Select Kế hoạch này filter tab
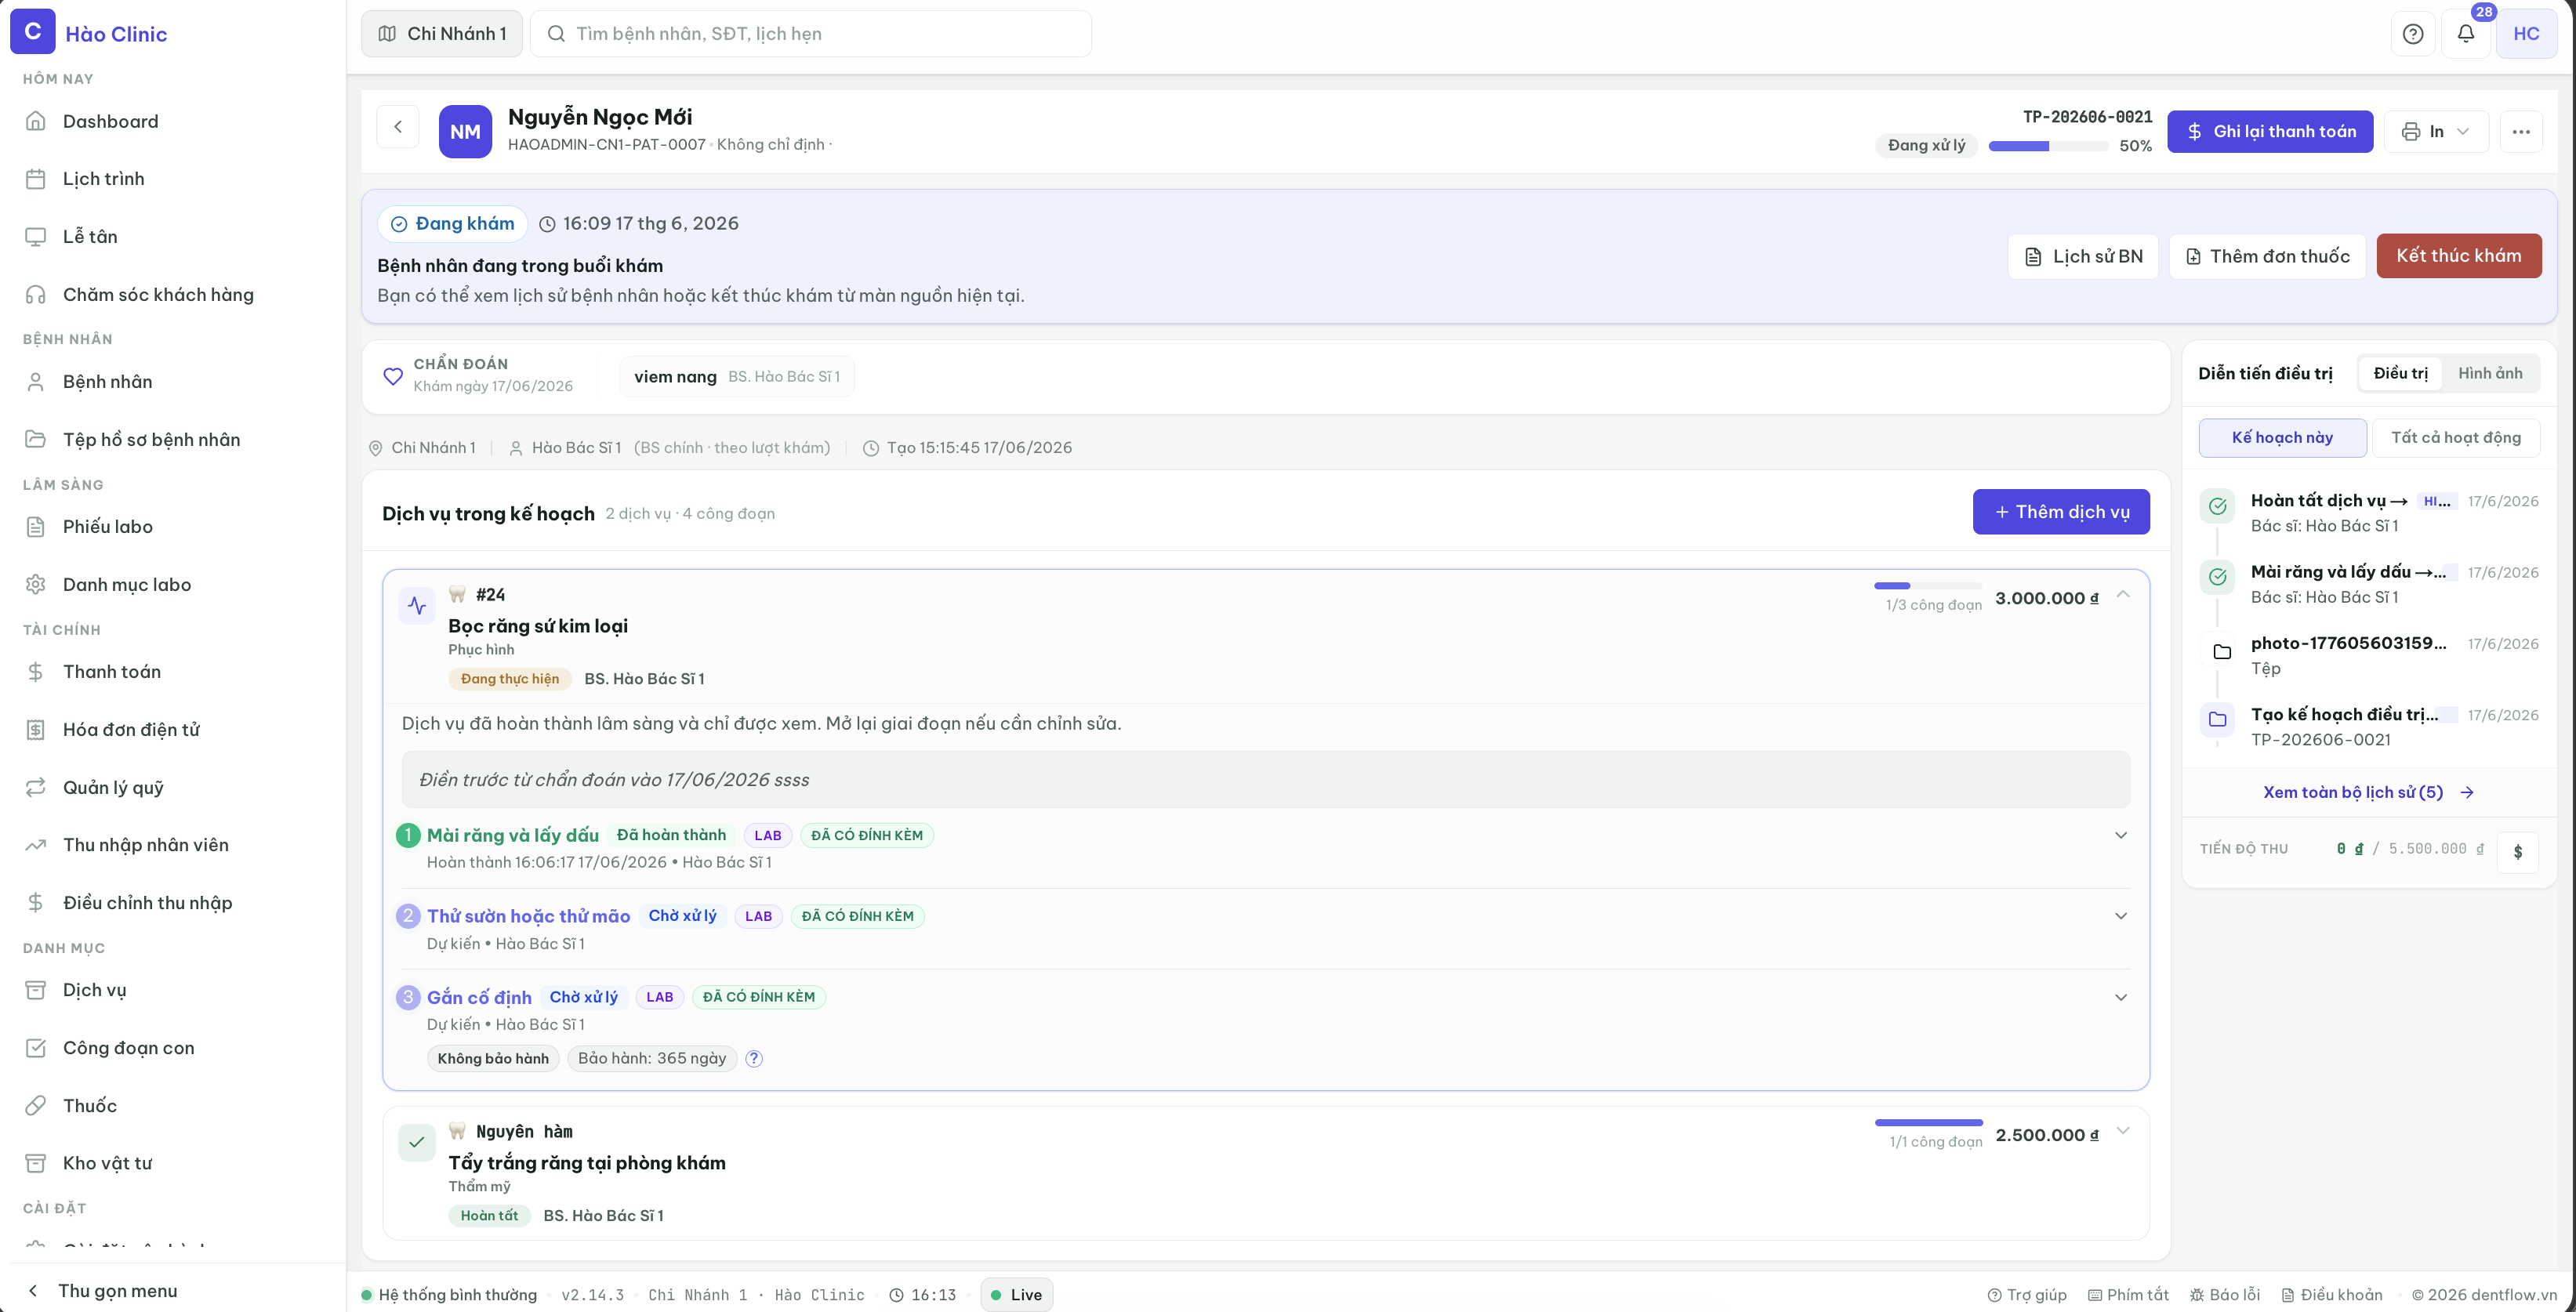Screen dimensions: 2576x1312 (2282, 438)
